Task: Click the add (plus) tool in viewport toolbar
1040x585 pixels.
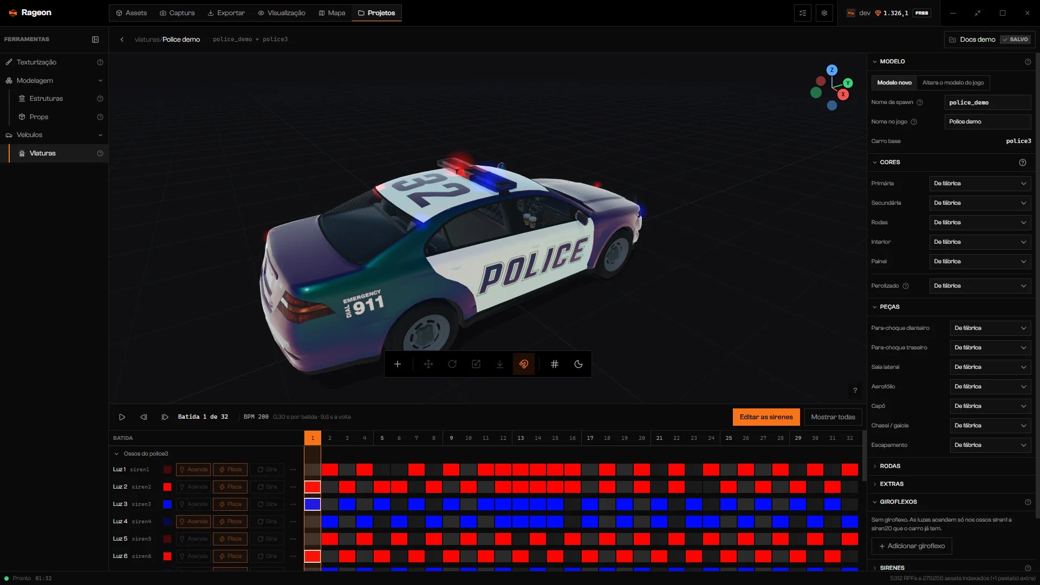Action: [x=398, y=364]
